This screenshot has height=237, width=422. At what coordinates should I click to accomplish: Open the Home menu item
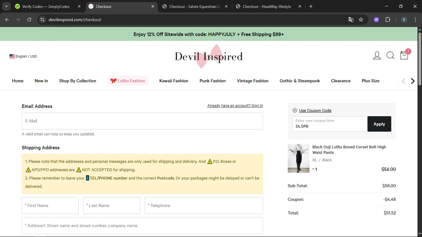click(x=18, y=81)
